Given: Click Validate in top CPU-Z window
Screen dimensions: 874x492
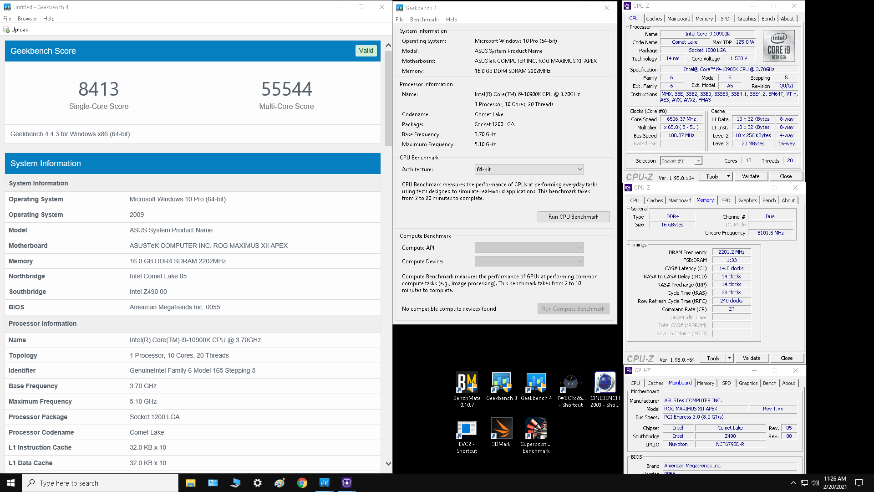Looking at the screenshot, I should pyautogui.click(x=751, y=176).
